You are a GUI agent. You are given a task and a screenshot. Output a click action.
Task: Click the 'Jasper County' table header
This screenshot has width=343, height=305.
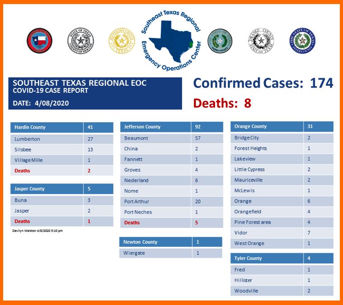point(62,189)
